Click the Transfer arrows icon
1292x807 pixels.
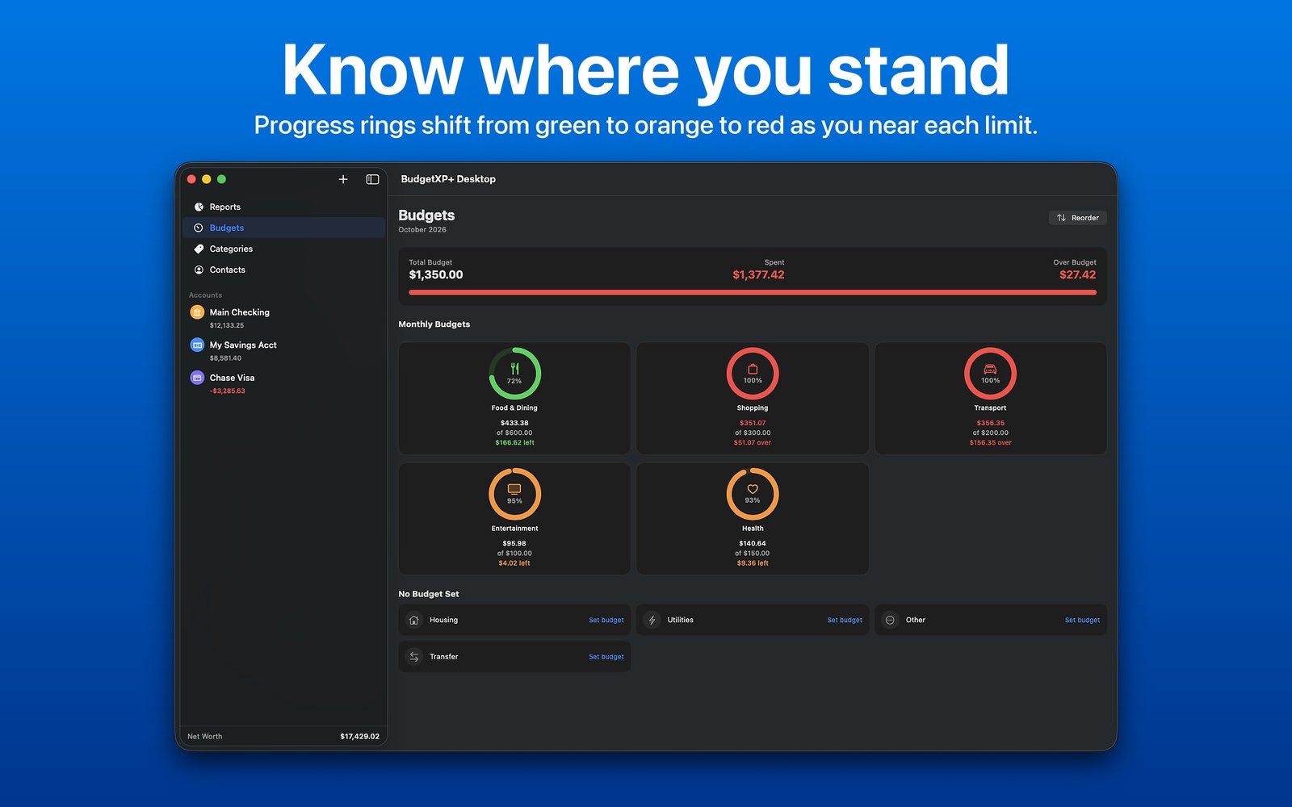click(414, 657)
